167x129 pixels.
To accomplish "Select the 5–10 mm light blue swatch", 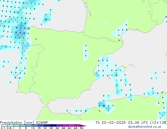I will [29, 126].
